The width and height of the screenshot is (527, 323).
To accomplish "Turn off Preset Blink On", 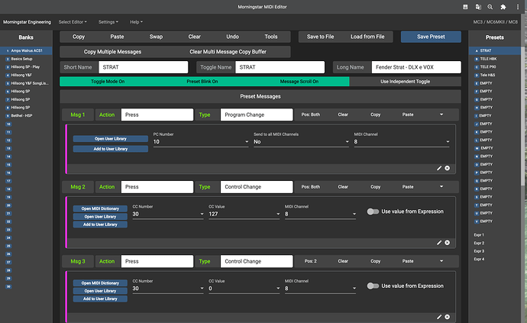I will point(203,81).
